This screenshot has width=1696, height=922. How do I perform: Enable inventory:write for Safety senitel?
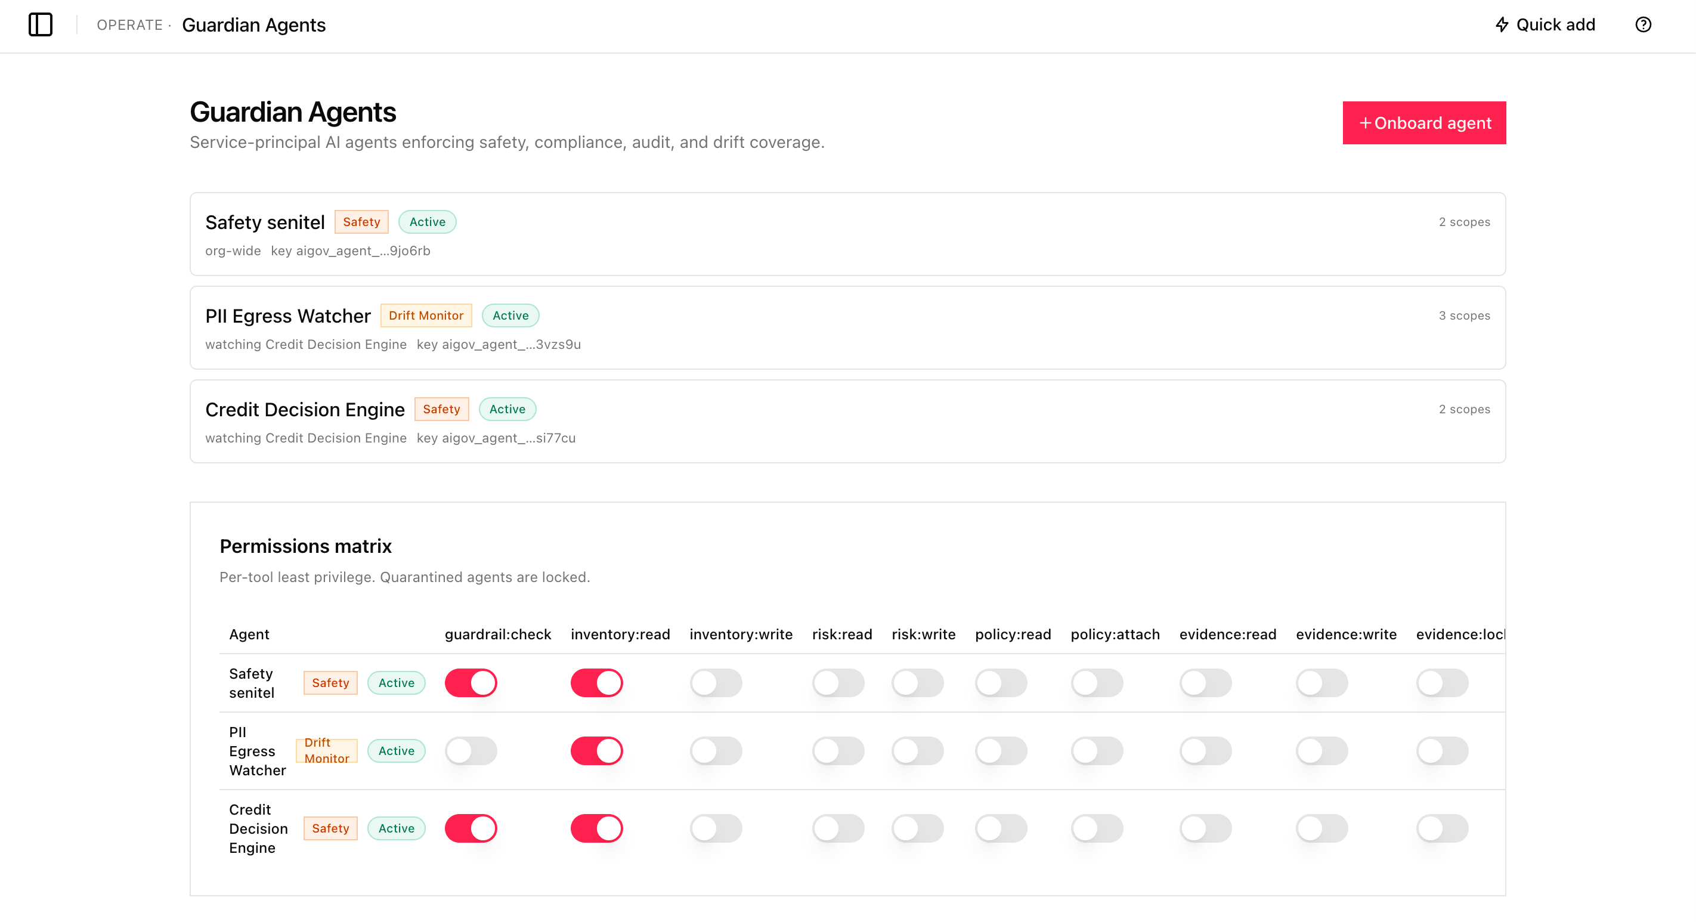(716, 683)
